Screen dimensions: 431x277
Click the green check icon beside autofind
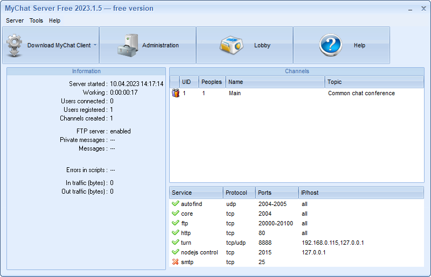tap(176, 204)
